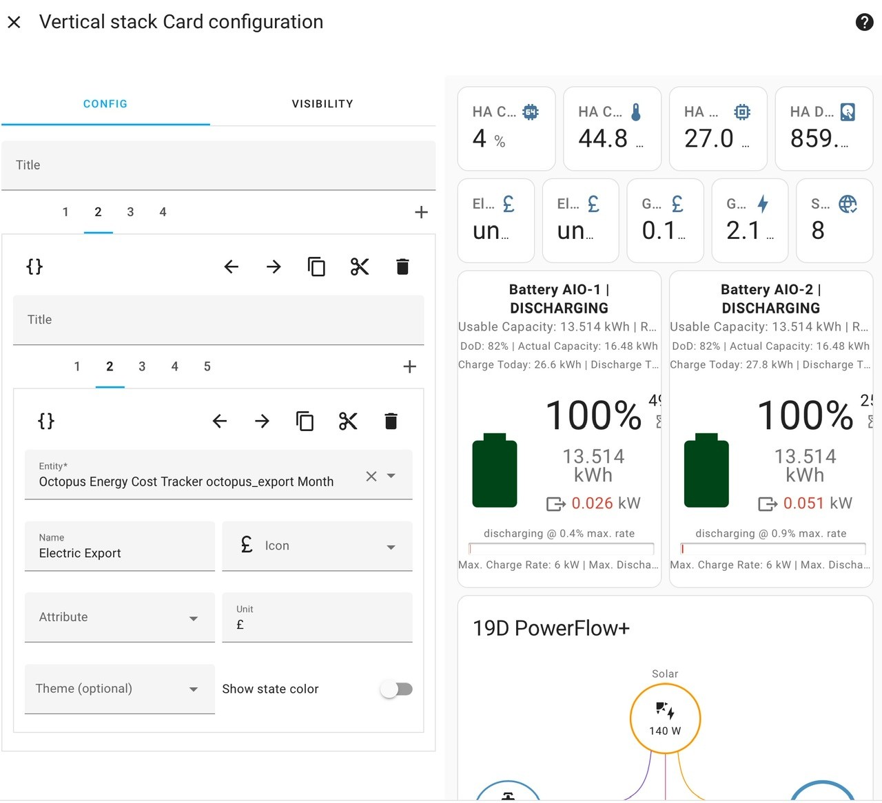This screenshot has height=803, width=882.
Task: Expand the Entity dropdown arrow
Action: point(391,476)
